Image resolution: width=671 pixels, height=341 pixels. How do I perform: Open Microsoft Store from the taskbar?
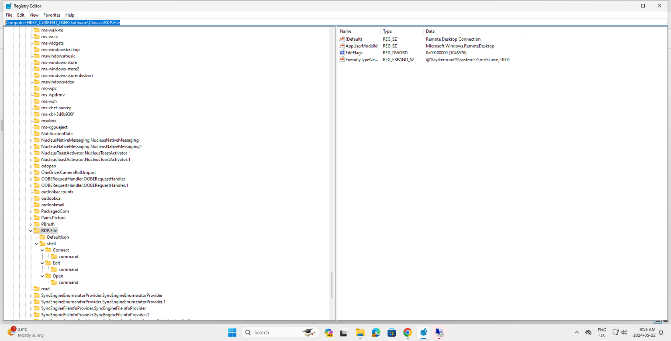[x=391, y=332]
